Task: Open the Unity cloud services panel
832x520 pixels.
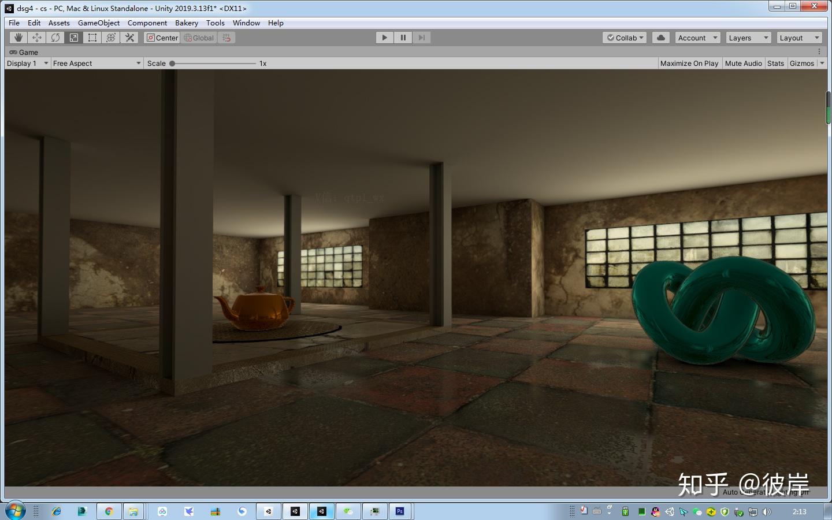Action: coord(661,37)
